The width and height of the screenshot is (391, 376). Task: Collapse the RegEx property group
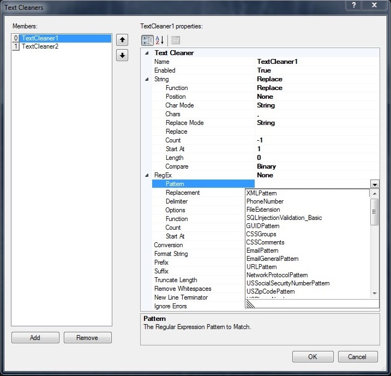point(146,175)
